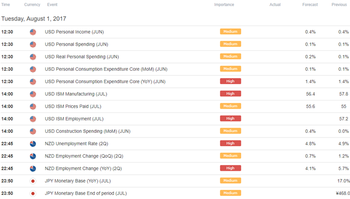Click the US flag beside USD Personal Spending
350x199 pixels.
pos(33,45)
